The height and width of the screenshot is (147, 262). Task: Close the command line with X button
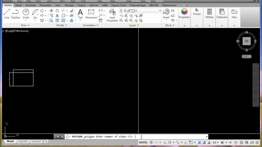(57, 137)
